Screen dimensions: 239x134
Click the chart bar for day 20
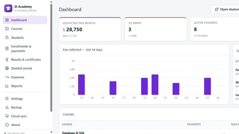155,85
